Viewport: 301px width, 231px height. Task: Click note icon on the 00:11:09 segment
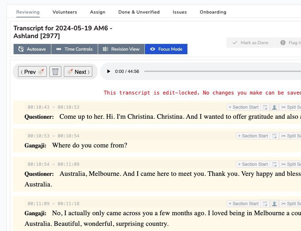265,204
